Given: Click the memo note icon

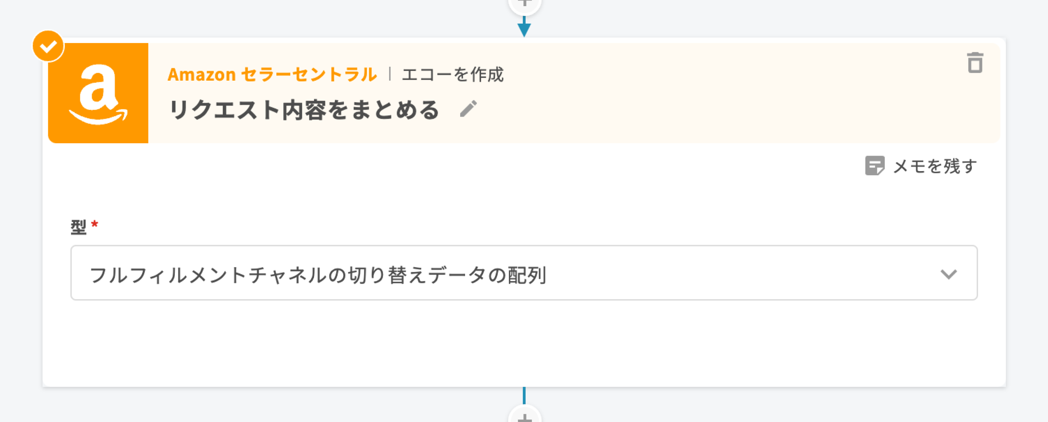Looking at the screenshot, I should pyautogui.click(x=874, y=166).
